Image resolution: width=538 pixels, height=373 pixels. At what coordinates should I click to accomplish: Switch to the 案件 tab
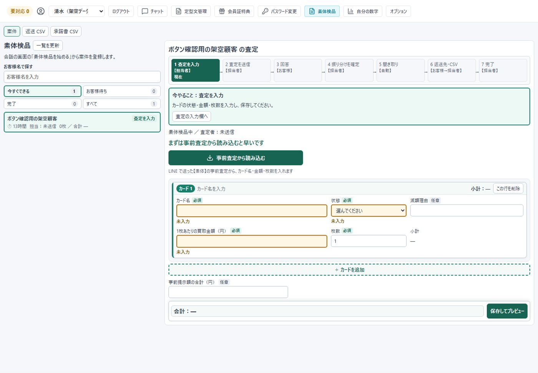(12, 31)
